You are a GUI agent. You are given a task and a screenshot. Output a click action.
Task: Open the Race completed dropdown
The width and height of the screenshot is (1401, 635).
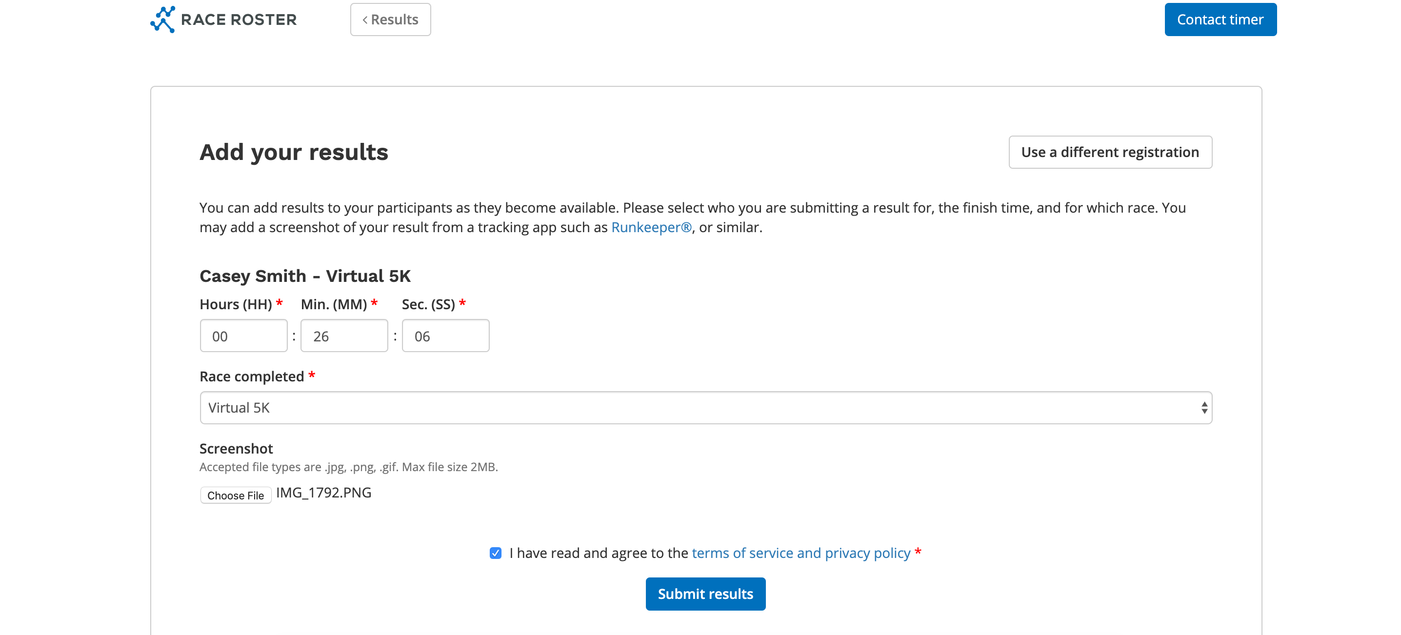point(705,408)
